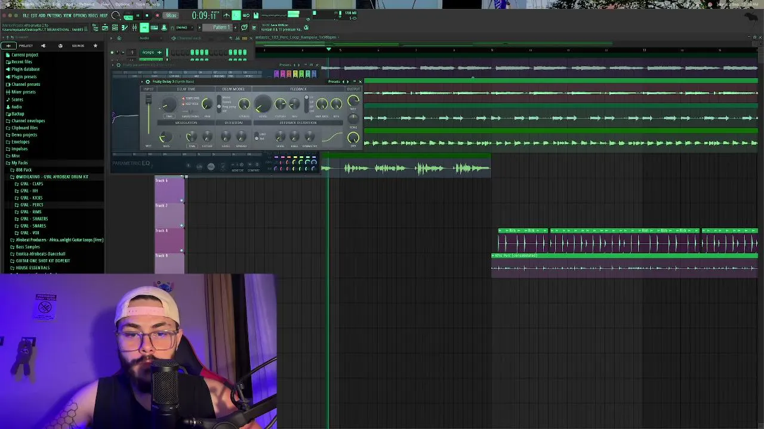Click the Delay TIME knob
The image size is (764, 429).
pyautogui.click(x=169, y=106)
